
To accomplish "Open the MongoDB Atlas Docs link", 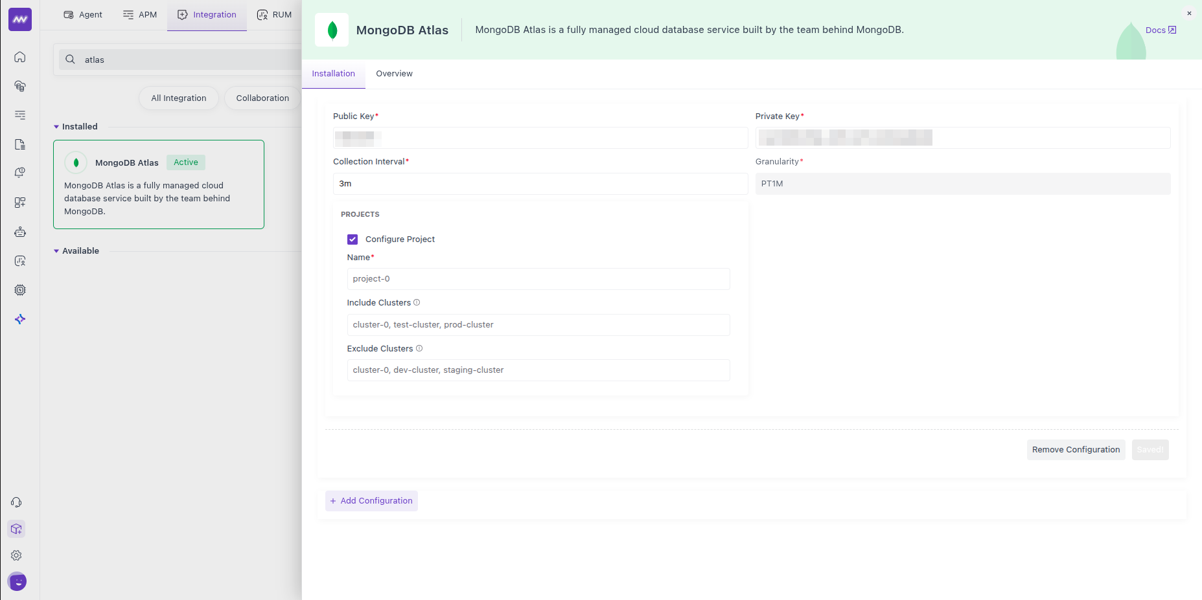I will (x=1161, y=30).
